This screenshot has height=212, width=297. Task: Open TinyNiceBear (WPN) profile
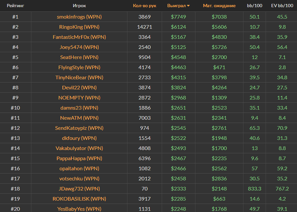(79, 77)
